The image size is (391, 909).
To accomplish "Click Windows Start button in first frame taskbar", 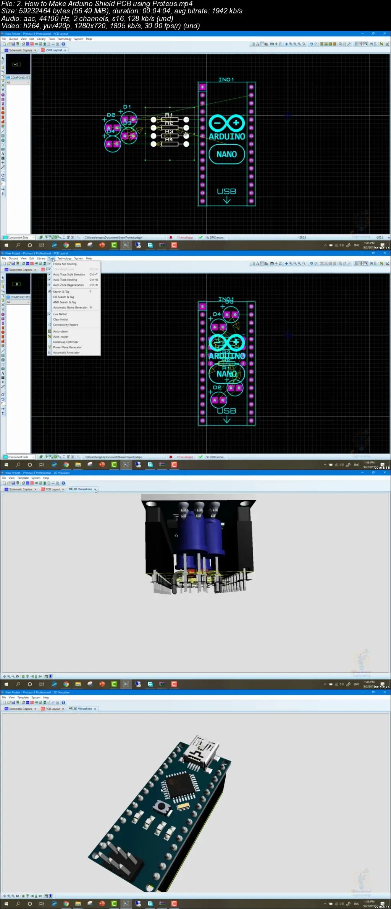I will (6, 245).
